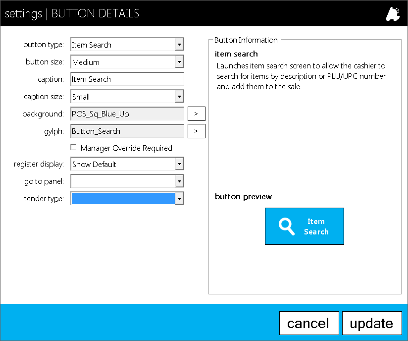Screen dimensions: 408x341
Task: Toggle Manager Override Required checkbox
Action: pos(73,147)
